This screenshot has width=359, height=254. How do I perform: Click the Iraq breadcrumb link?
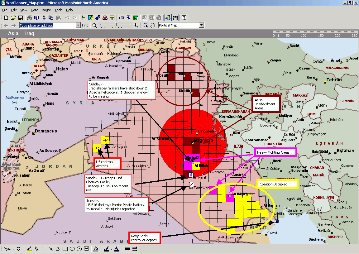coord(30,34)
